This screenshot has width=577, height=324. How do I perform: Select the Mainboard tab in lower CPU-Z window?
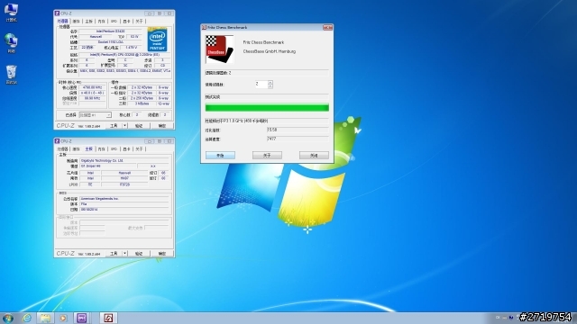pyautogui.click(x=89, y=149)
